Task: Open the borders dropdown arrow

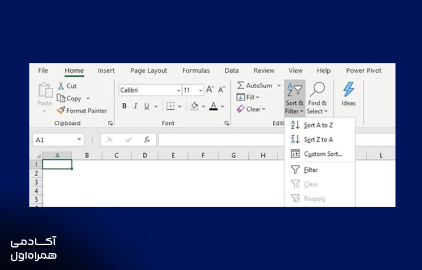Action: [x=179, y=106]
